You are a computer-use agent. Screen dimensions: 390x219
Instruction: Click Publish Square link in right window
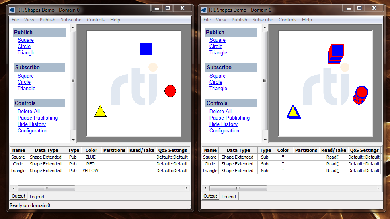pos(217,40)
